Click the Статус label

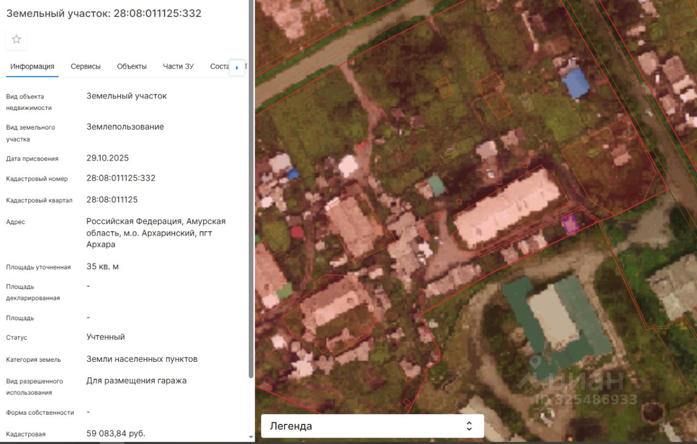17,338
